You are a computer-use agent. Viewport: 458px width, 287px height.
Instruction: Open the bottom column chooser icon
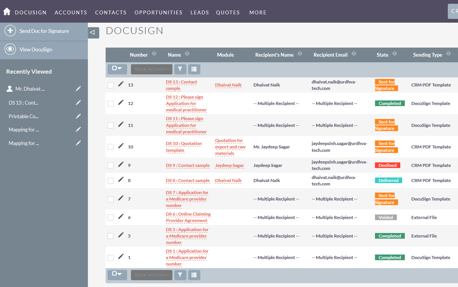(x=194, y=275)
